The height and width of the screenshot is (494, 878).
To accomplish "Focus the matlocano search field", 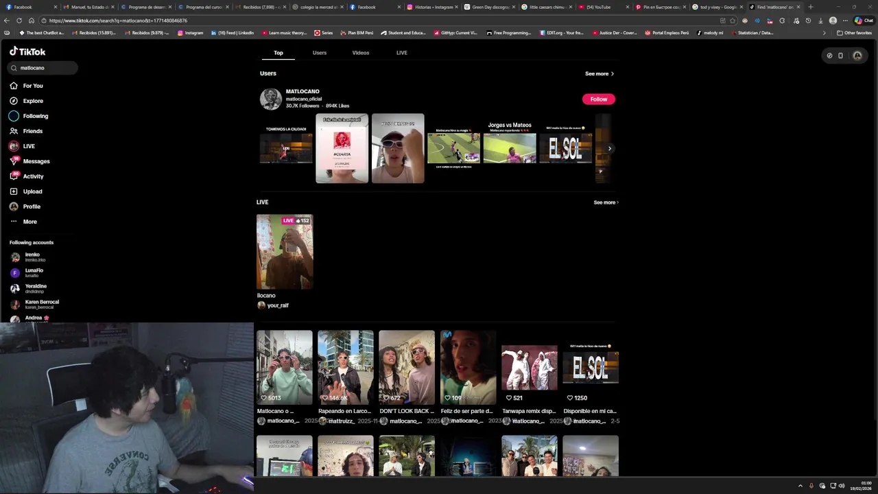I will (x=43, y=68).
